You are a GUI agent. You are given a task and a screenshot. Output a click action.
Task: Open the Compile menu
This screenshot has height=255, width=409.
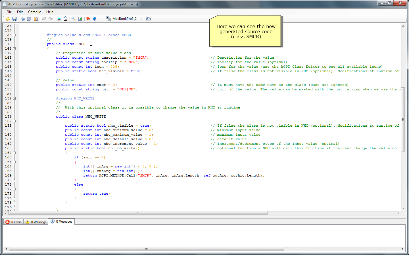pos(34,12)
